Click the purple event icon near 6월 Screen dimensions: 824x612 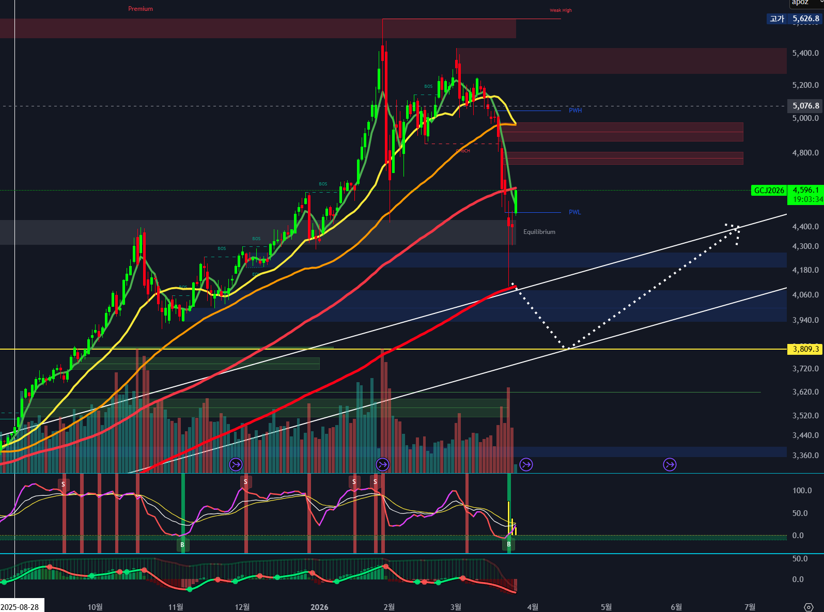pyautogui.click(x=670, y=465)
